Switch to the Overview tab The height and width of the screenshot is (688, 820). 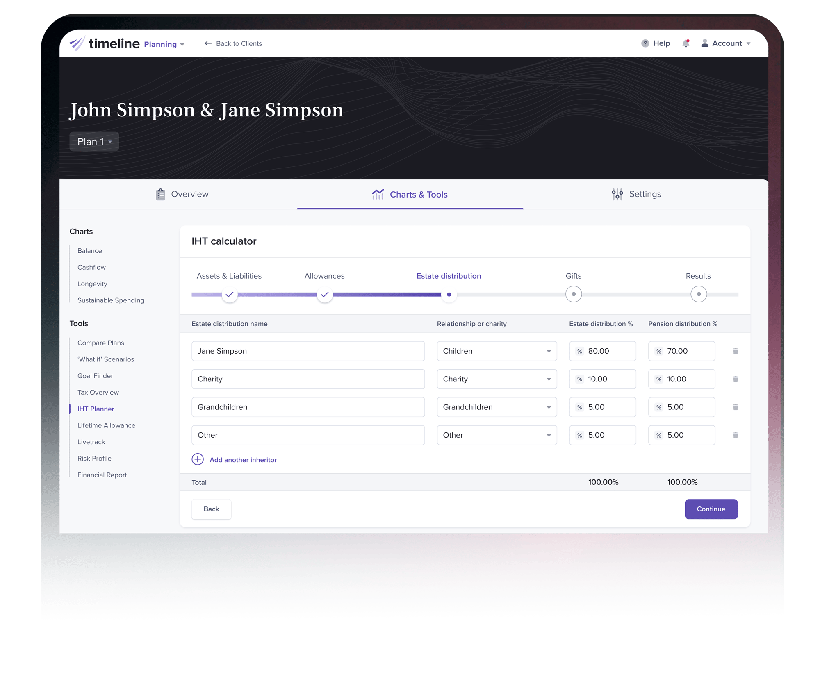(182, 194)
